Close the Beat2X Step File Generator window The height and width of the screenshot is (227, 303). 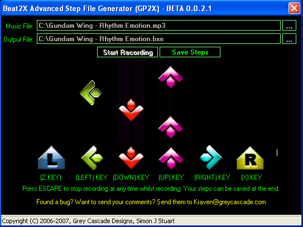click(x=294, y=8)
